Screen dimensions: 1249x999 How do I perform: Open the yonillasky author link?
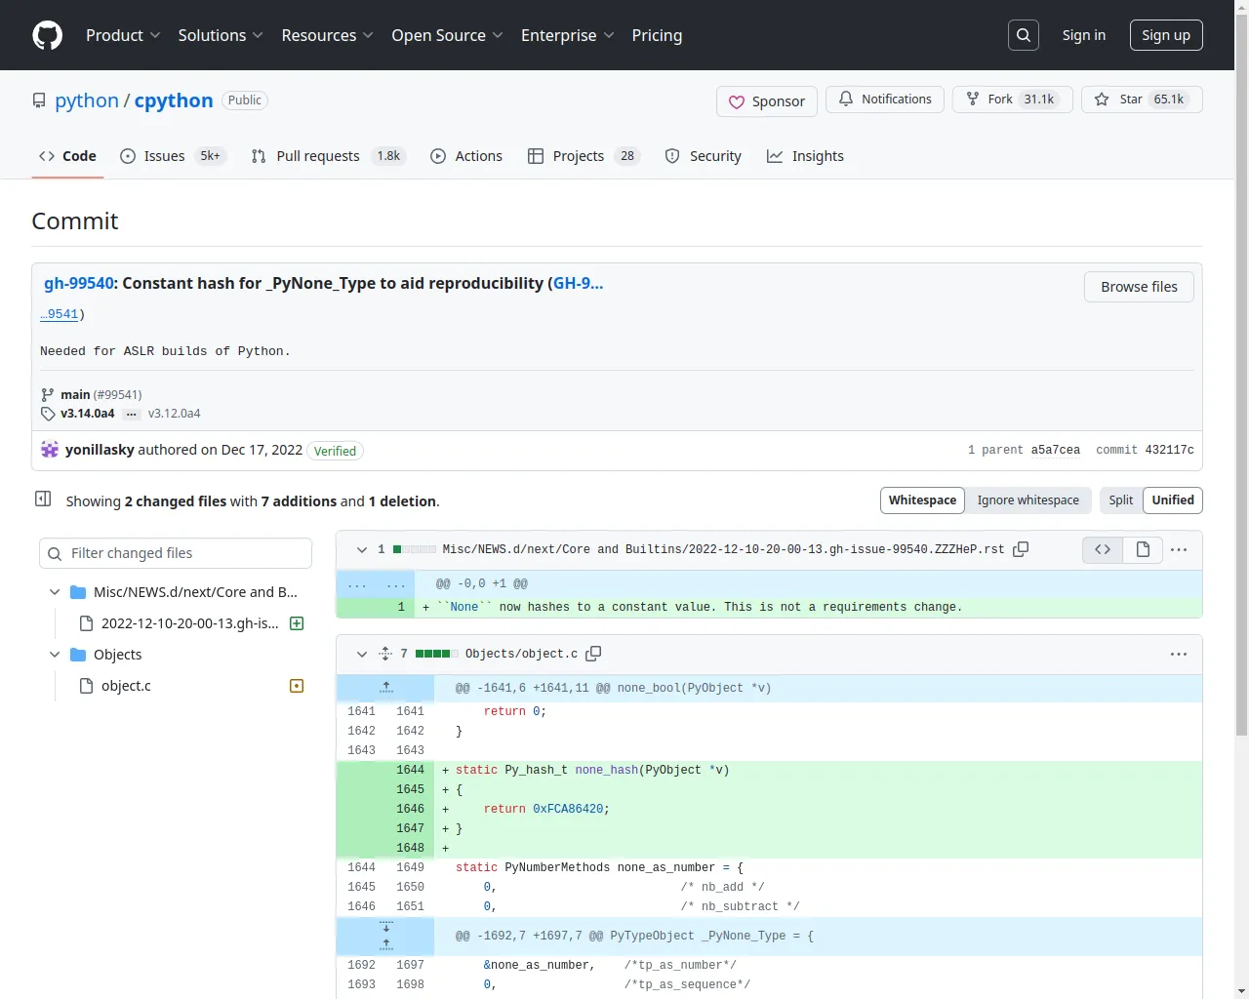click(x=100, y=450)
